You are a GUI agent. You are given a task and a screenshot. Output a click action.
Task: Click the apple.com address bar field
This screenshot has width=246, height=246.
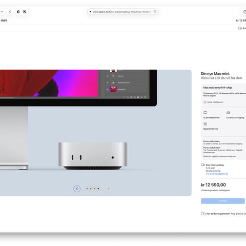pos(122,12)
